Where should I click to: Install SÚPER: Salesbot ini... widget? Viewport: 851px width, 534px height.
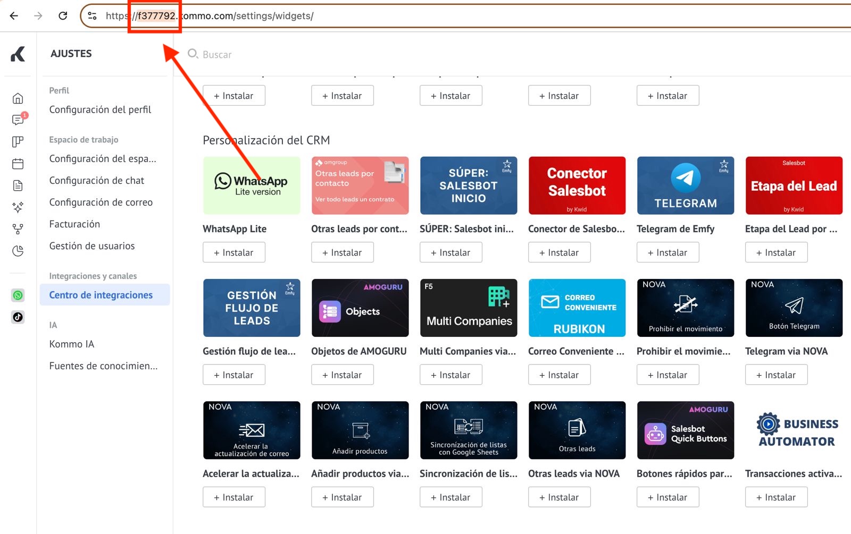pos(451,252)
